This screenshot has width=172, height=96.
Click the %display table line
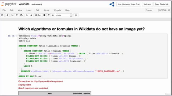pyautogui.click(x=27, y=38)
